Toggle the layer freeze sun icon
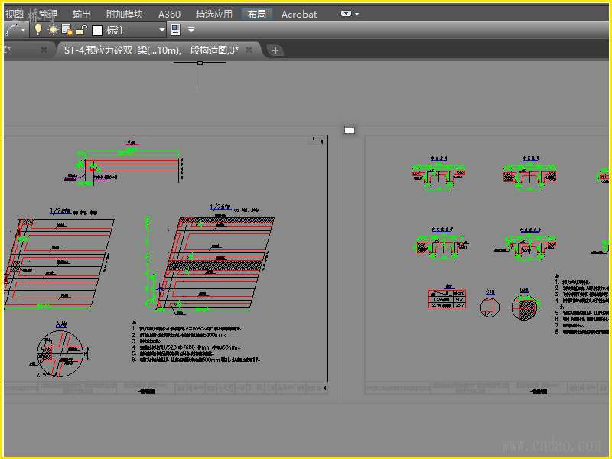The width and height of the screenshot is (612, 459). [53, 30]
